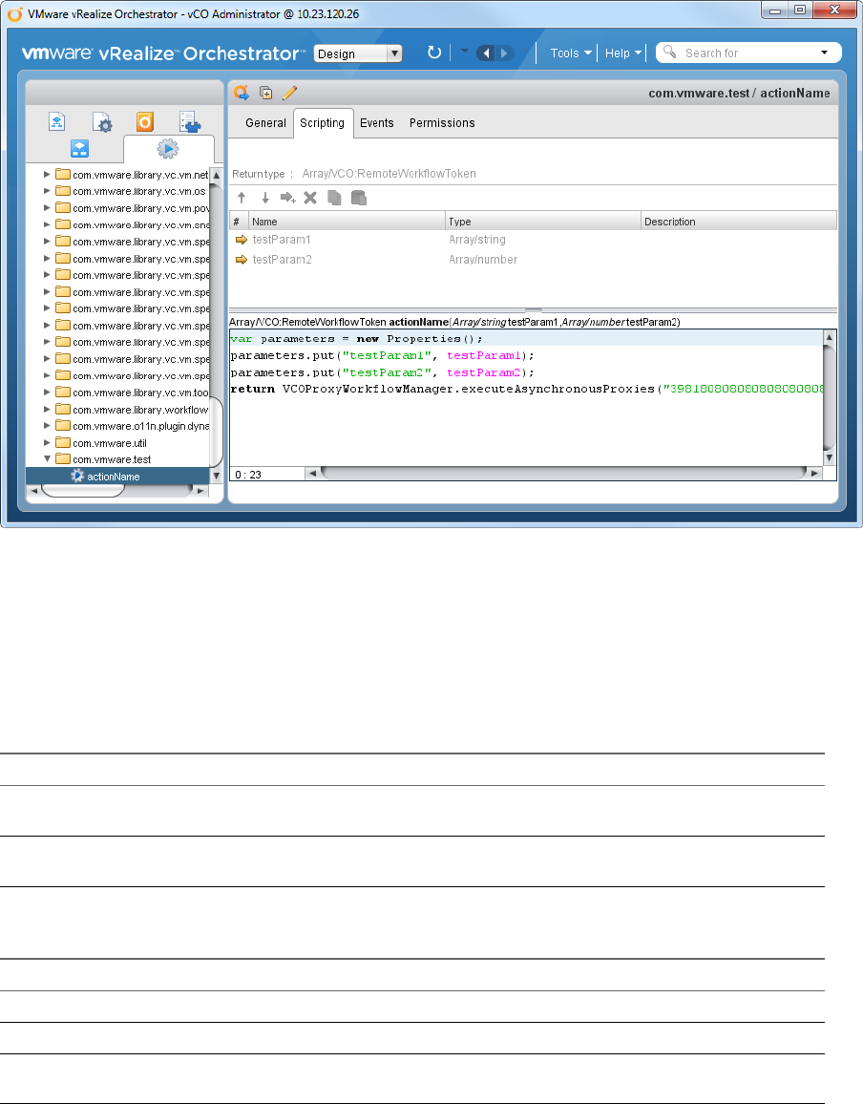Click the Type column header
Viewport: 863px width, 1104px height.
543,221
